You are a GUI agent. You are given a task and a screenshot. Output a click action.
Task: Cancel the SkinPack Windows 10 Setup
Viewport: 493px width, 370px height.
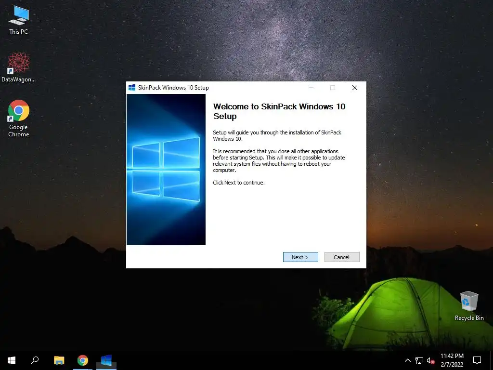click(342, 257)
